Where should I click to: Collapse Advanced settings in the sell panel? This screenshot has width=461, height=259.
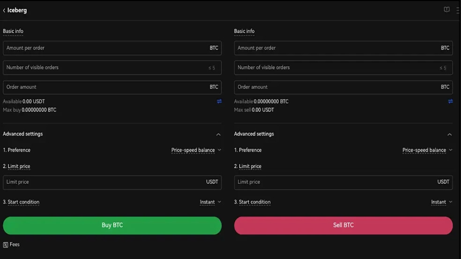pyautogui.click(x=449, y=134)
